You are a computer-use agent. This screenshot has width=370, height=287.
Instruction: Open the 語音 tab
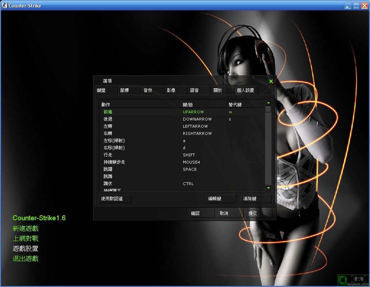point(199,90)
